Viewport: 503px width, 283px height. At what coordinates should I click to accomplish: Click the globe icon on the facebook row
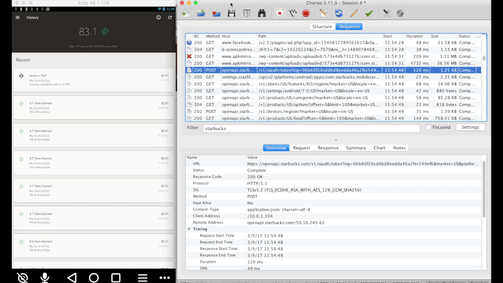coord(189,42)
